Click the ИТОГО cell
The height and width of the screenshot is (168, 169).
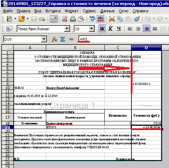pos(75,127)
